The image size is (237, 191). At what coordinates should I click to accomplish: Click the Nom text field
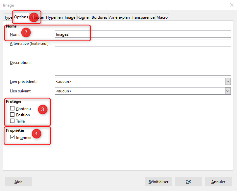pos(143,34)
